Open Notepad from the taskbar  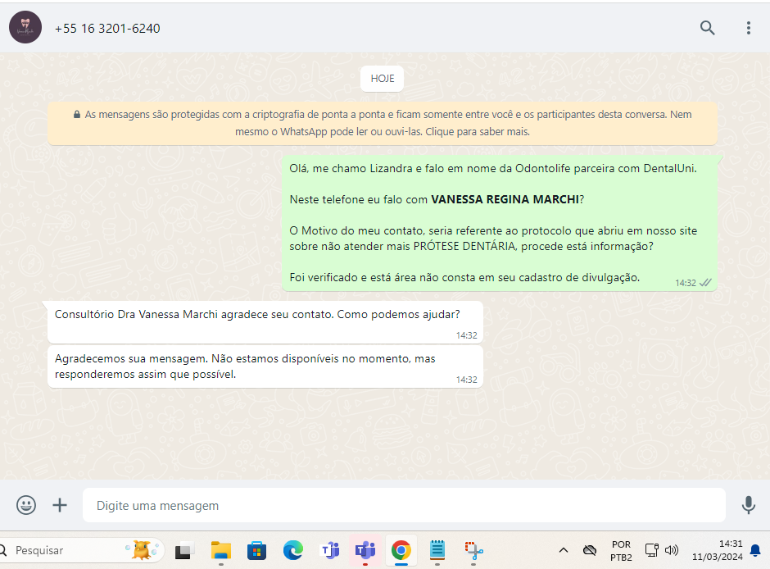(x=437, y=550)
